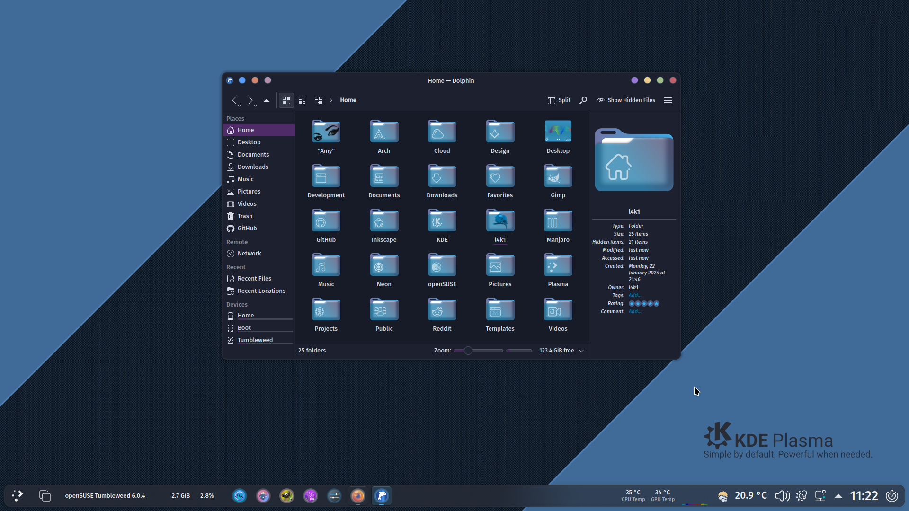
Task: Open Tumbleweed device in sidebar
Action: coord(259,340)
